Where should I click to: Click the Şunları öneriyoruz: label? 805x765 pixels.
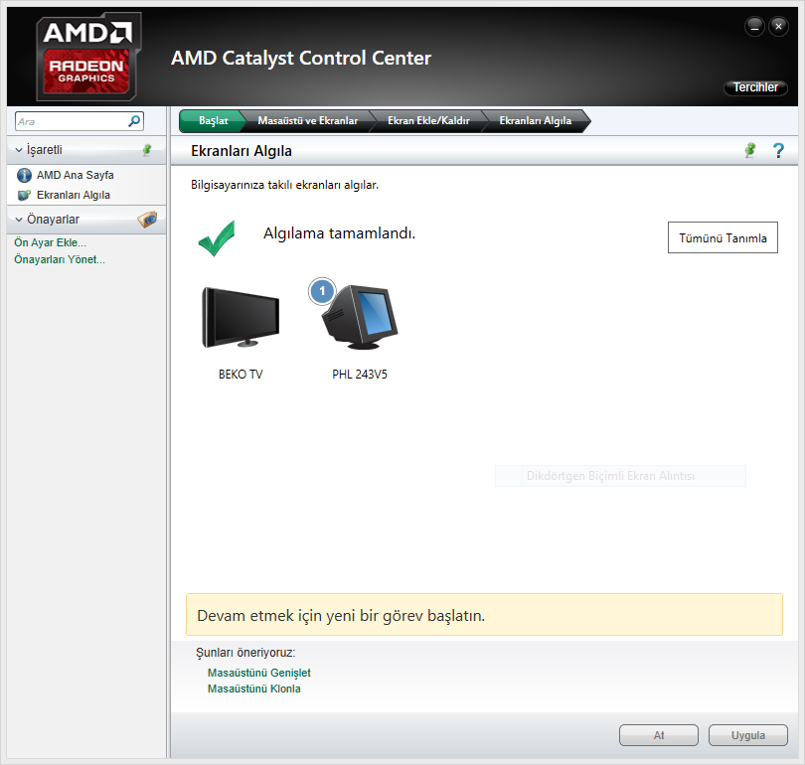click(x=245, y=653)
